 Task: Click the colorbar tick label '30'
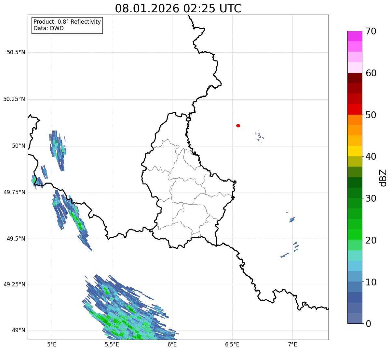(371, 198)
